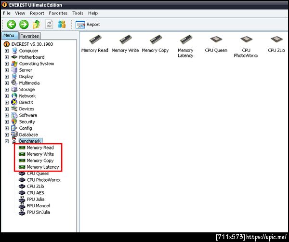Open the Help menu

coord(93,13)
